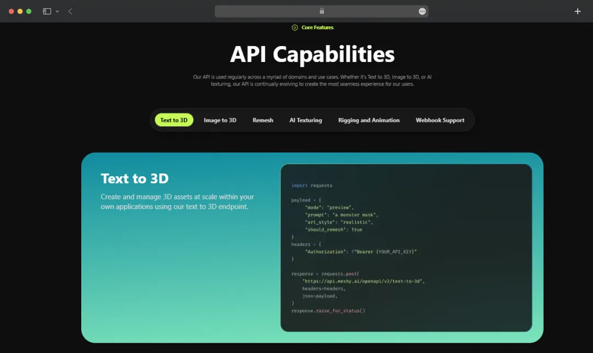Open a new tab with plus icon
Viewport: 593px width, 353px height.
[578, 12]
